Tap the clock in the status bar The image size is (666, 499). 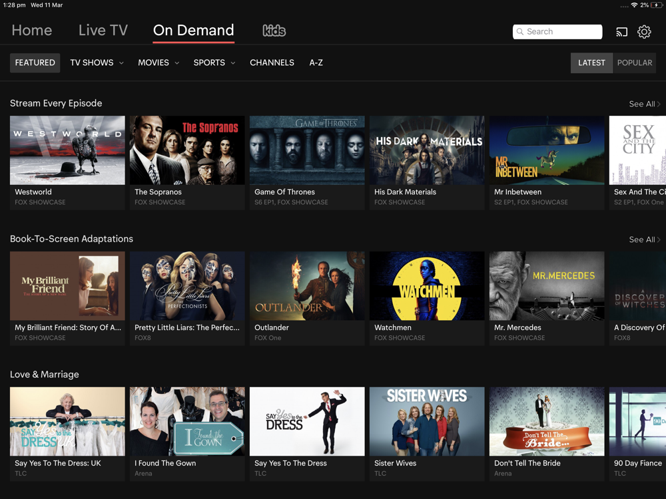[x=15, y=5]
